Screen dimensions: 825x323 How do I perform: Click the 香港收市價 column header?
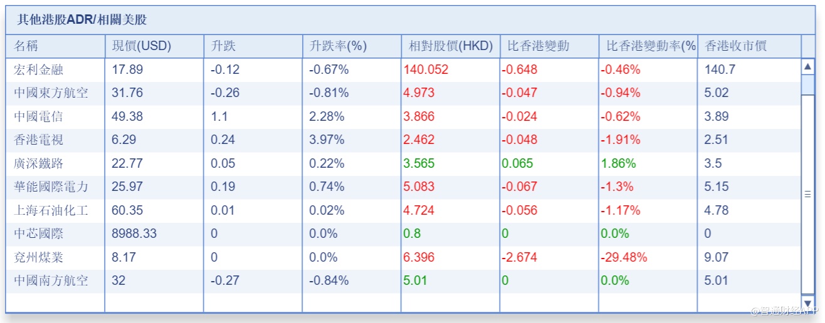click(735, 46)
